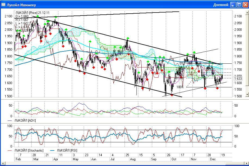Click the horizontal scrollbar thumb

click(x=235, y=163)
